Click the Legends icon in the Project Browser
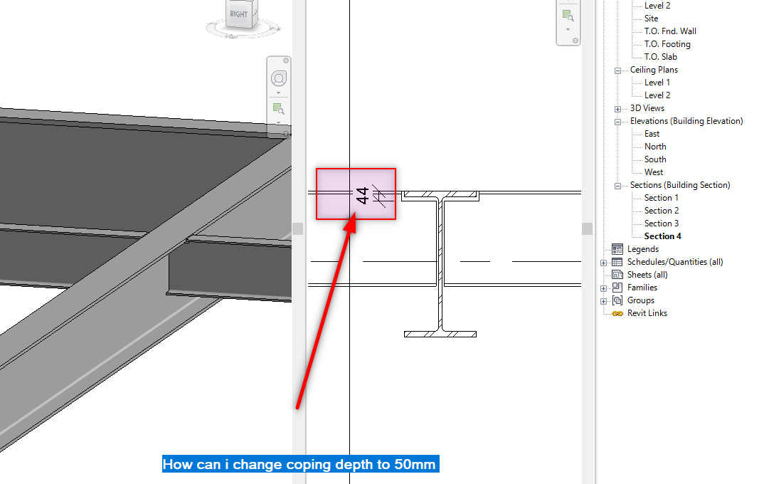Image resolution: width=759 pixels, height=484 pixels. click(617, 248)
